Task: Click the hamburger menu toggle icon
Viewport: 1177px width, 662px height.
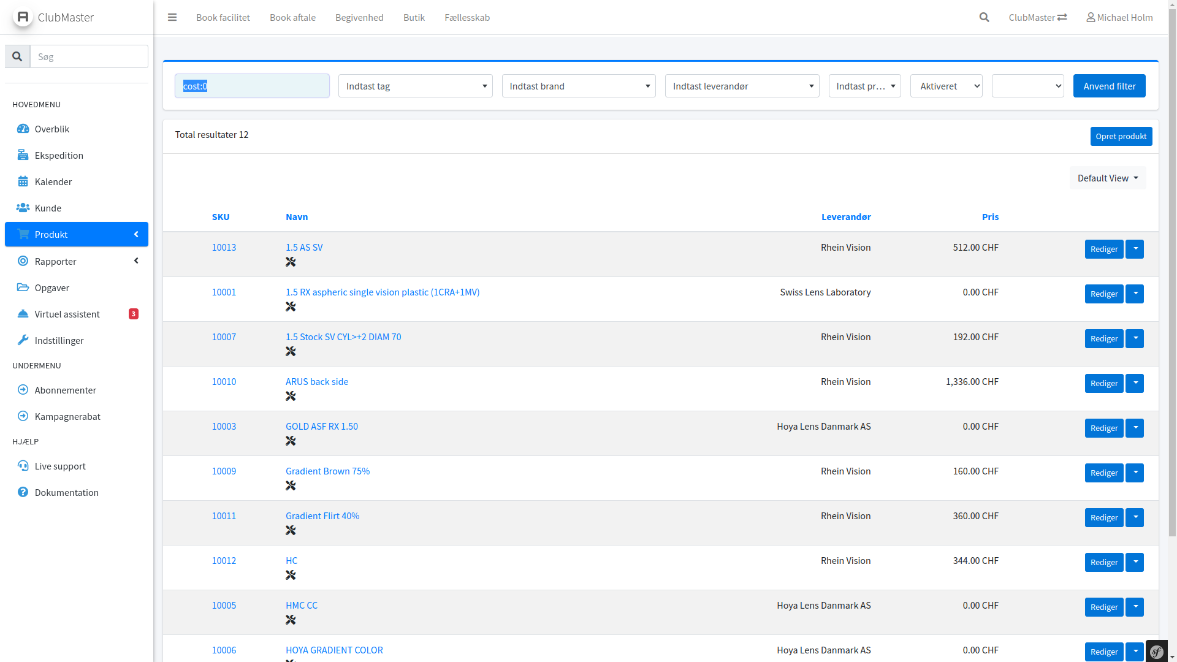Action: 172,17
